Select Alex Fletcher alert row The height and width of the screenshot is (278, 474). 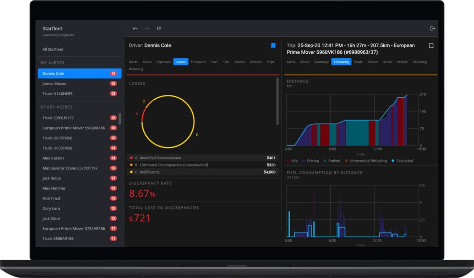(x=78, y=188)
